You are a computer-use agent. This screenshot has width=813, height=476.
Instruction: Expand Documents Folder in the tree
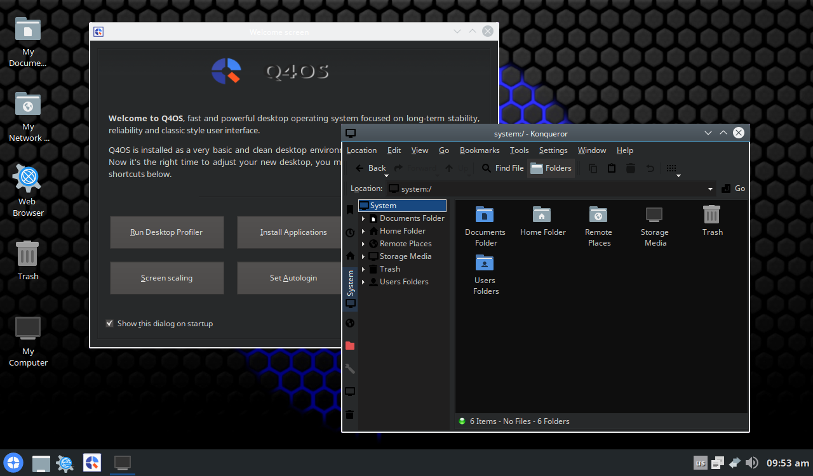pyautogui.click(x=363, y=218)
